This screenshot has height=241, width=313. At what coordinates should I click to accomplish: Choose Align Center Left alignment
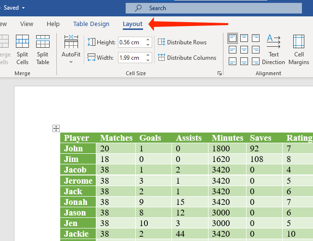point(233,50)
